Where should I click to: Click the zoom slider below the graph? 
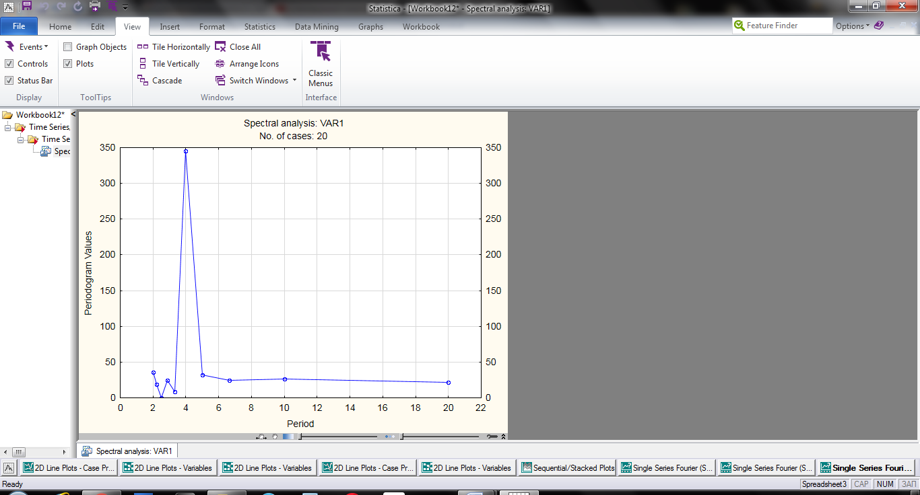click(338, 436)
